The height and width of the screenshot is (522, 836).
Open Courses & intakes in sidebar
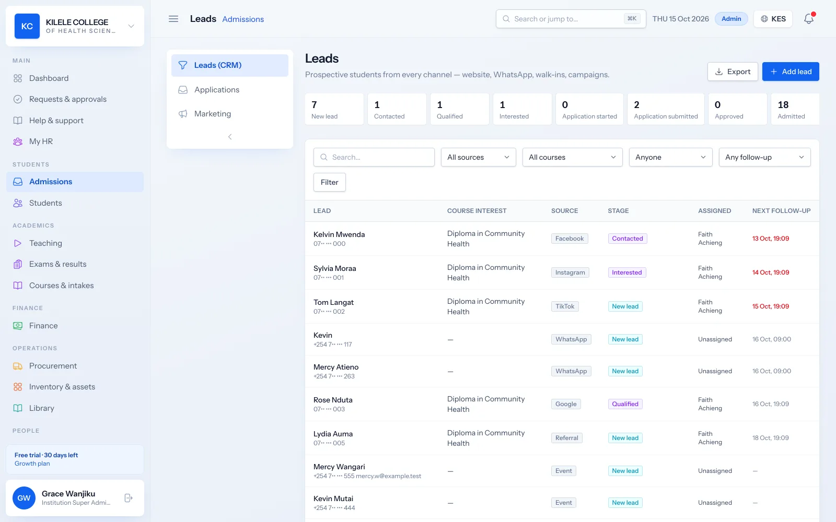(75, 286)
